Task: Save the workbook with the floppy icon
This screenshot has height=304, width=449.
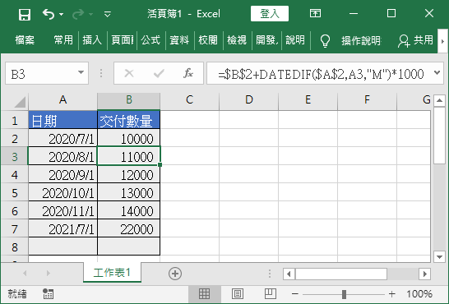Action: tap(25, 14)
